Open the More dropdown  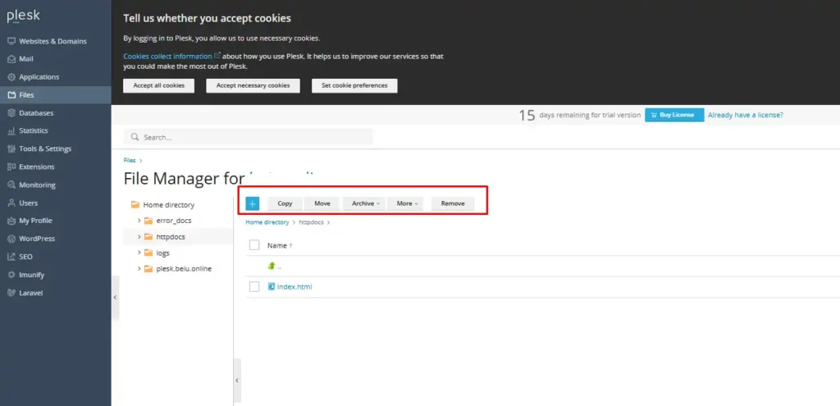(405, 203)
